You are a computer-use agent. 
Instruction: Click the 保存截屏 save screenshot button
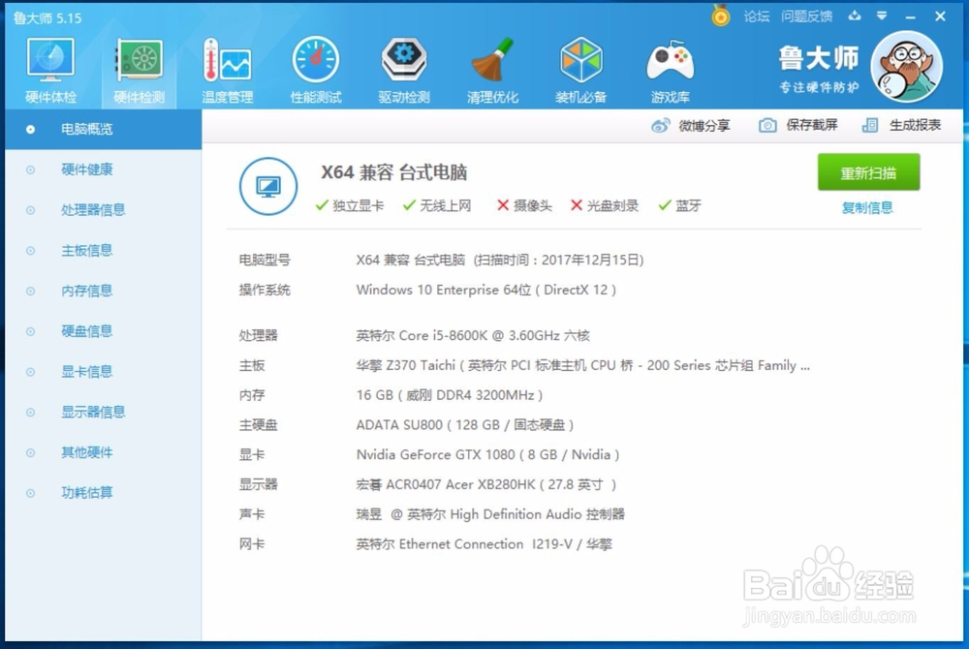coord(797,125)
